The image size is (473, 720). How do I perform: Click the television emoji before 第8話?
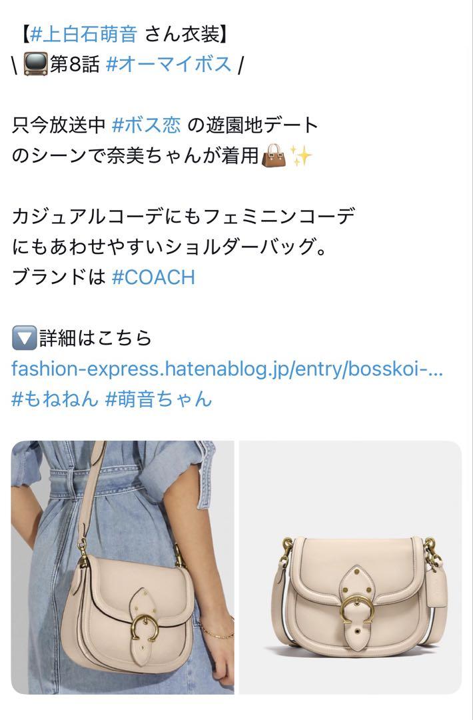[x=35, y=64]
